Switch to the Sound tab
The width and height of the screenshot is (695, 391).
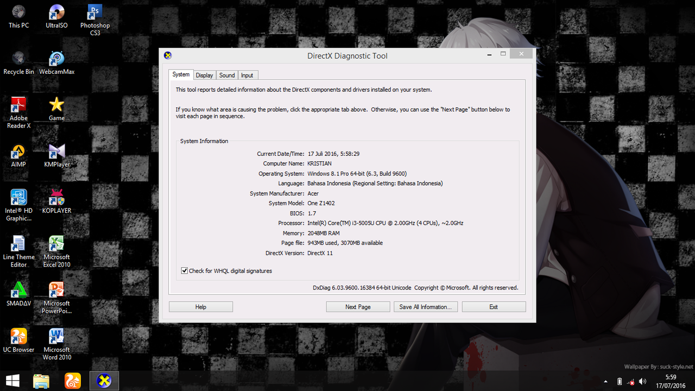pos(227,75)
